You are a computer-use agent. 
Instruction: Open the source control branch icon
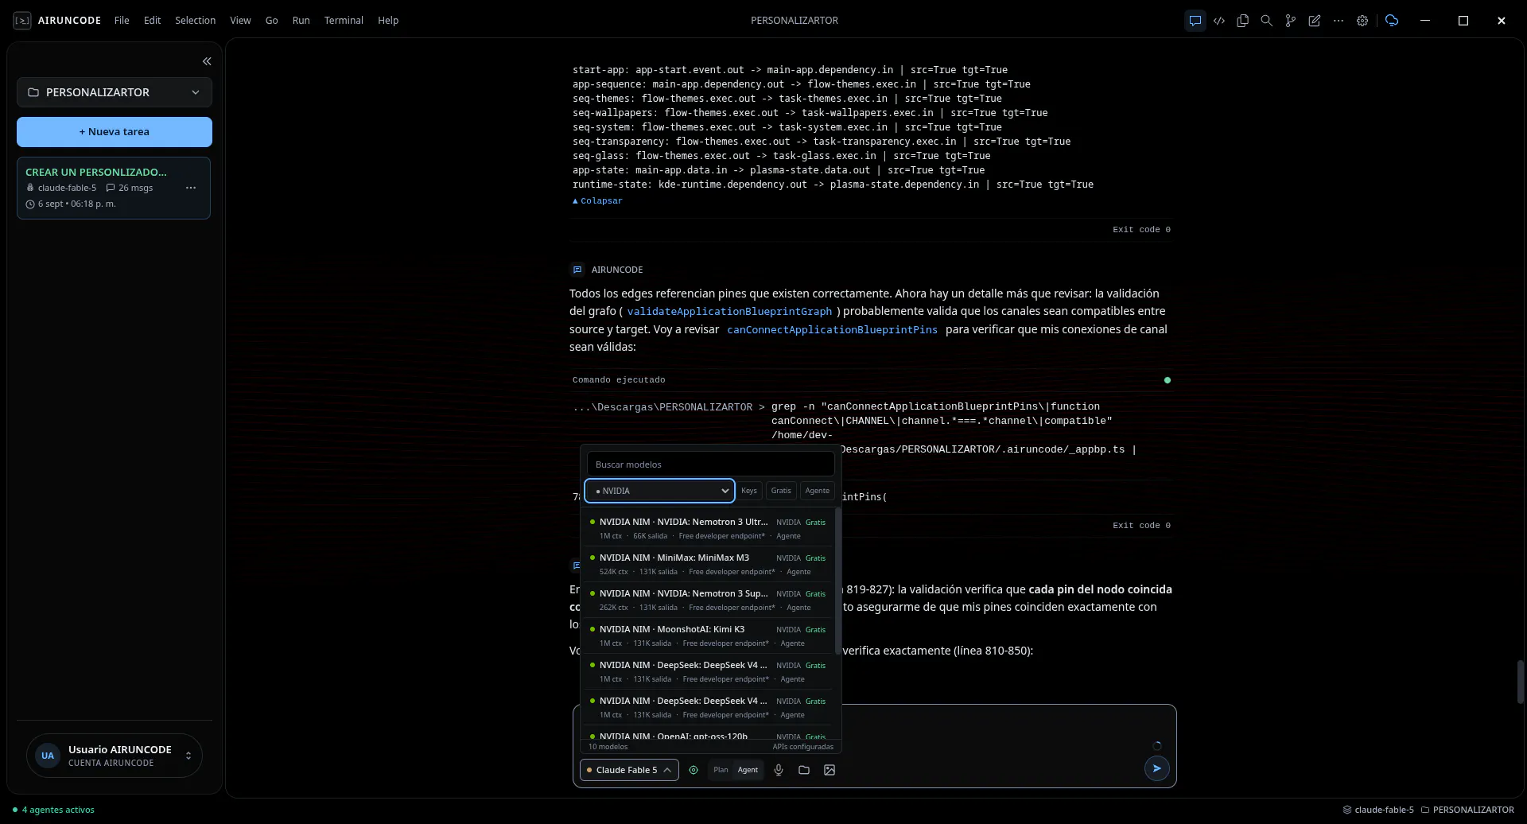pos(1290,21)
